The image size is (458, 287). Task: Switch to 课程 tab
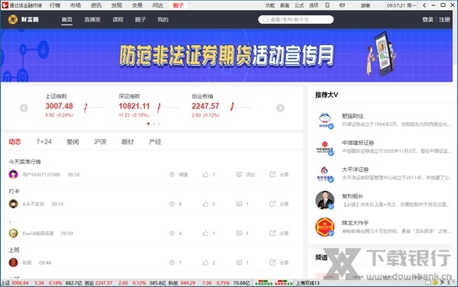click(118, 20)
